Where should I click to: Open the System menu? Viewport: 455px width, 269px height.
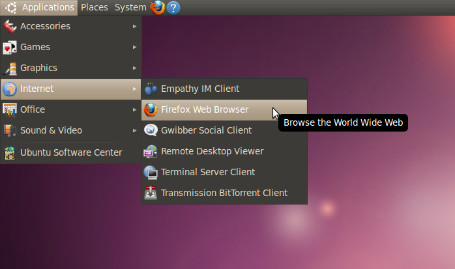(x=130, y=8)
